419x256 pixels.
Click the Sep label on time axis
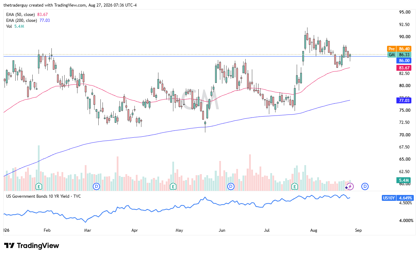point(359,230)
